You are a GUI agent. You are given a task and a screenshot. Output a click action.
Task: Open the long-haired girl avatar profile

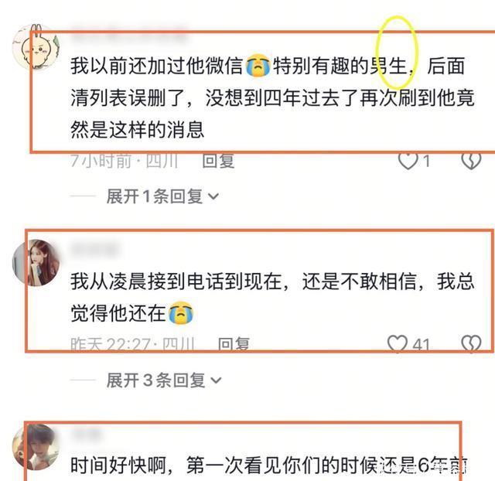(x=36, y=263)
